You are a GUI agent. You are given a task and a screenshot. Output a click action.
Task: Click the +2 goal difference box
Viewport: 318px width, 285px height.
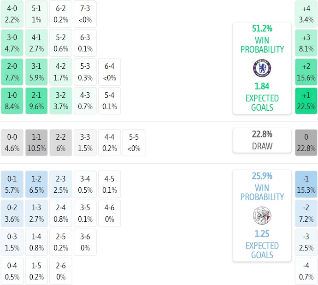point(306,71)
